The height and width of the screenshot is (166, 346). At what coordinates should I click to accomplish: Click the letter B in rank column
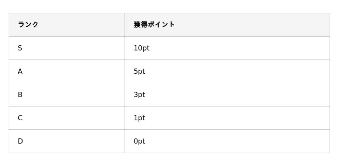coord(20,95)
